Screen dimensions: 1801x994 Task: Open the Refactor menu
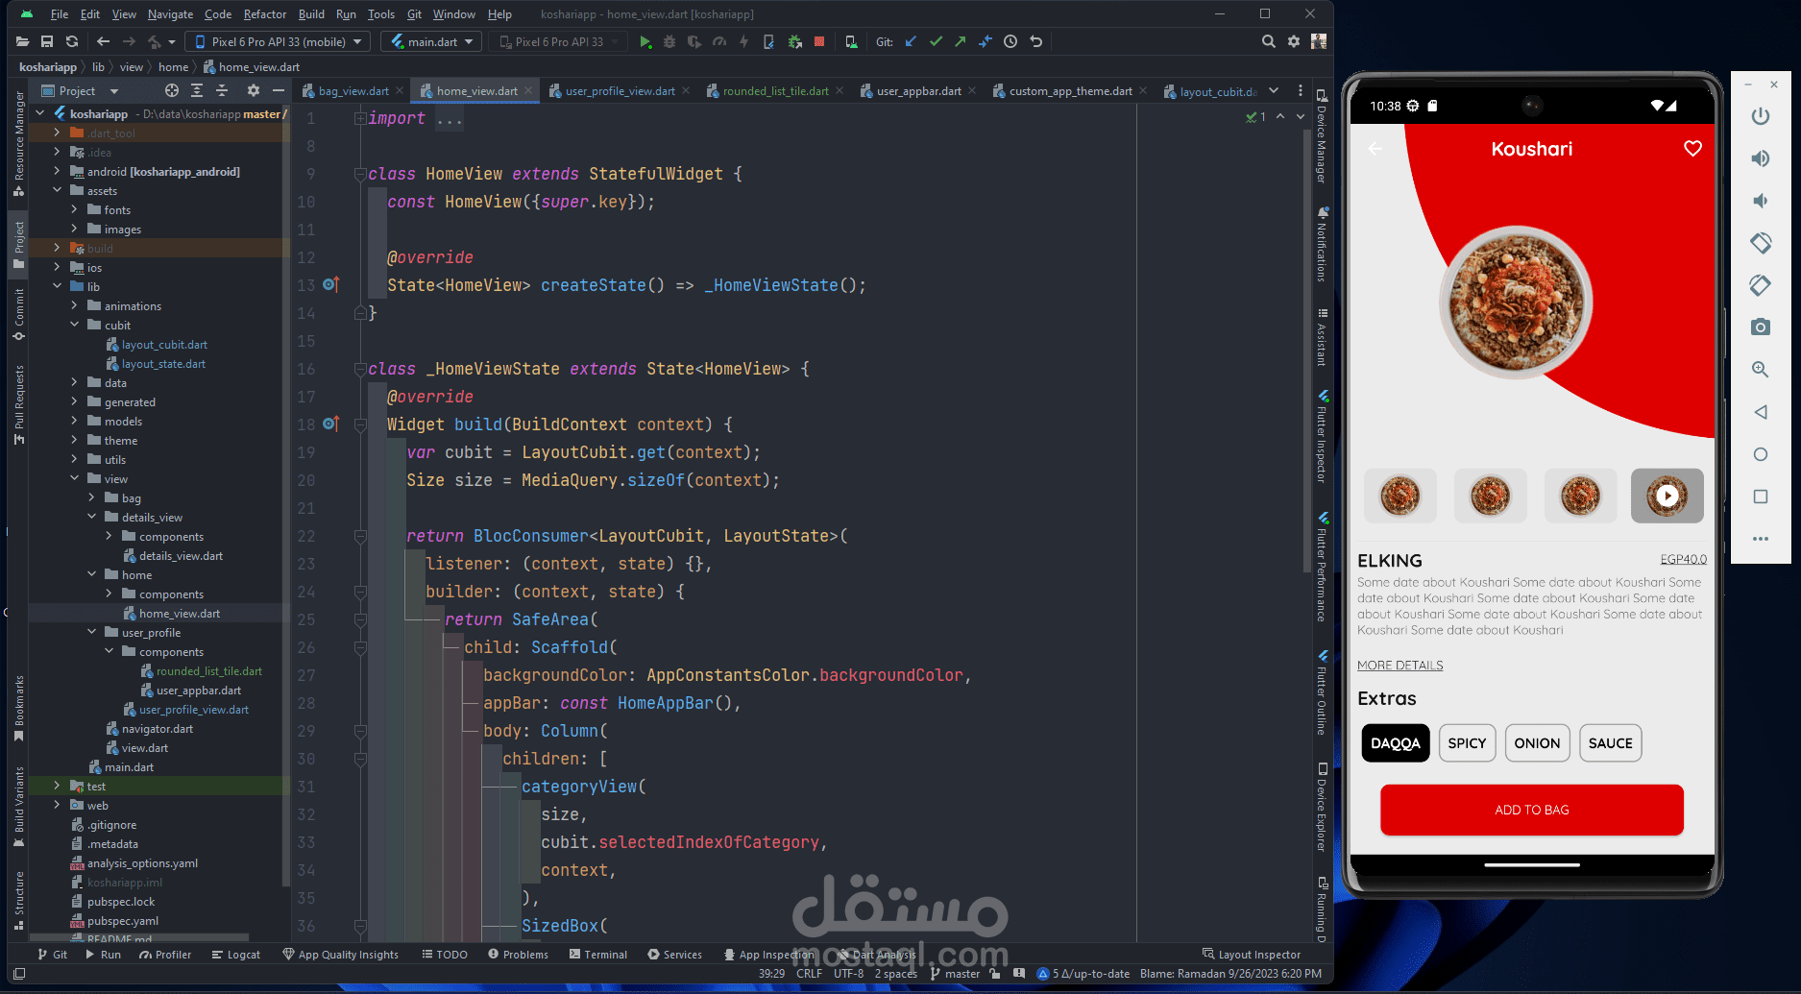(x=264, y=14)
